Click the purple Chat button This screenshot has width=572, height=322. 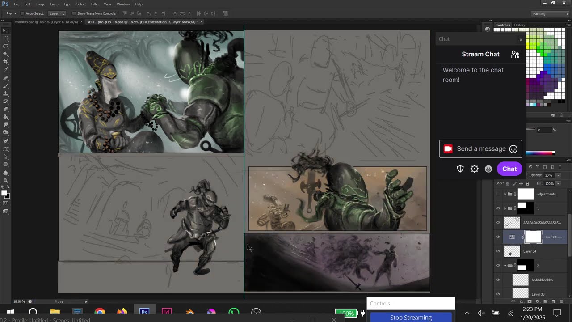tap(509, 169)
